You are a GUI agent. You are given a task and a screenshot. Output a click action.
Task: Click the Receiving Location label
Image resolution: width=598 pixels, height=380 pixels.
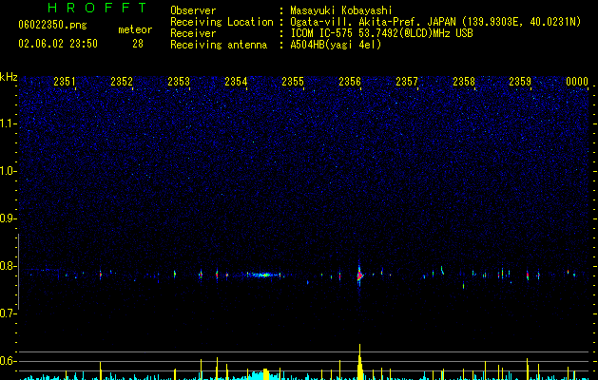click(x=222, y=22)
